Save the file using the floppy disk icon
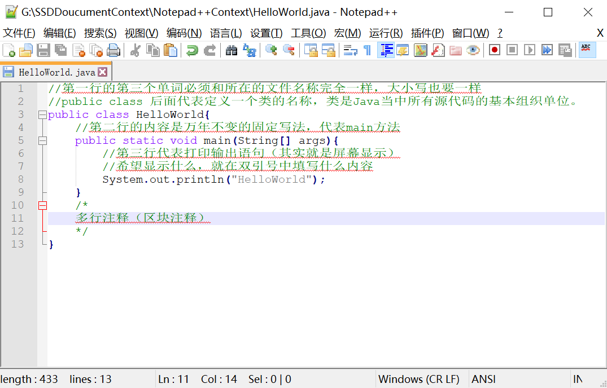This screenshot has height=388, width=607. click(43, 50)
